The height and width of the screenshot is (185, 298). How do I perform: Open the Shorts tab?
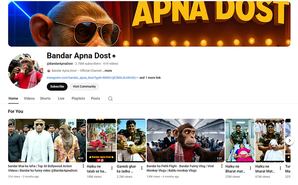coord(45,98)
